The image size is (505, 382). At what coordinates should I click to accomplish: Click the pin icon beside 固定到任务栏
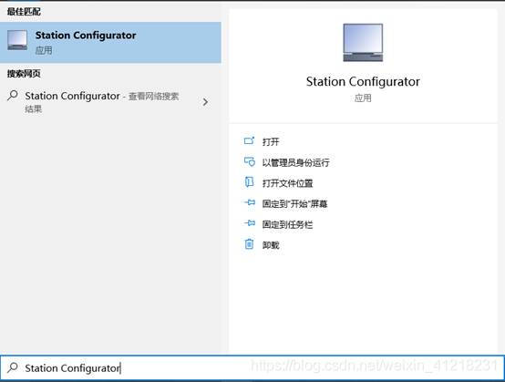click(249, 223)
